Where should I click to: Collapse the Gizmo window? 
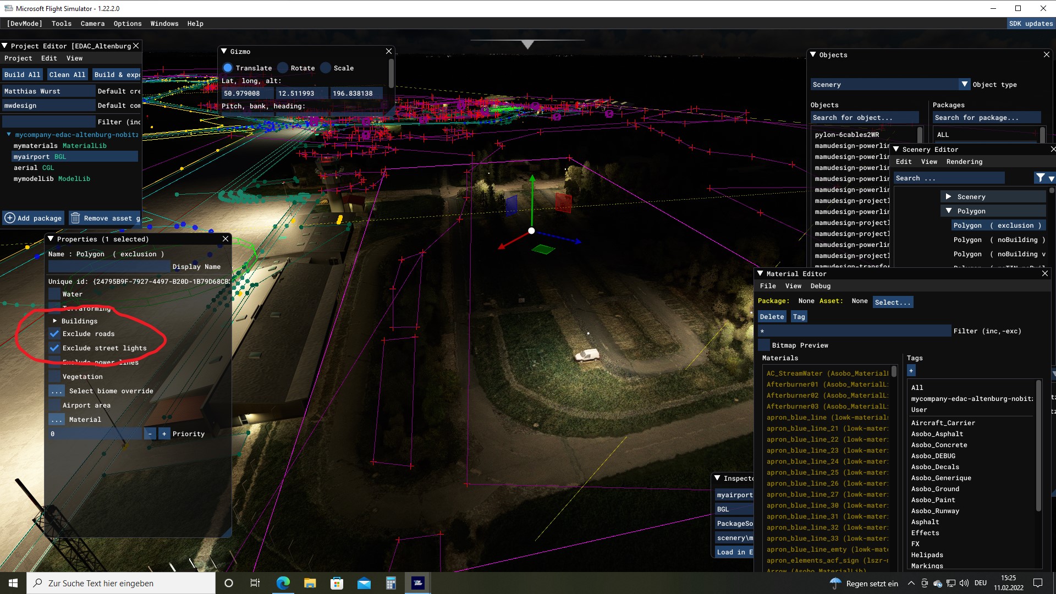224,51
